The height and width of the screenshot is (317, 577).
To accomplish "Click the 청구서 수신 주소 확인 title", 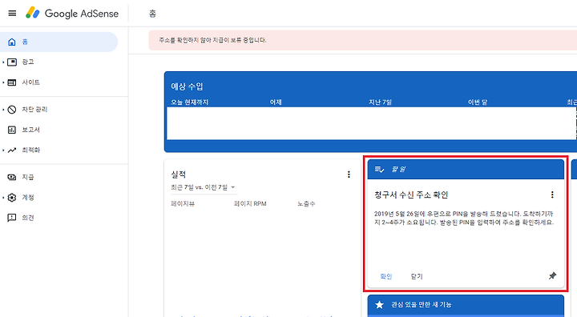I will [411, 195].
